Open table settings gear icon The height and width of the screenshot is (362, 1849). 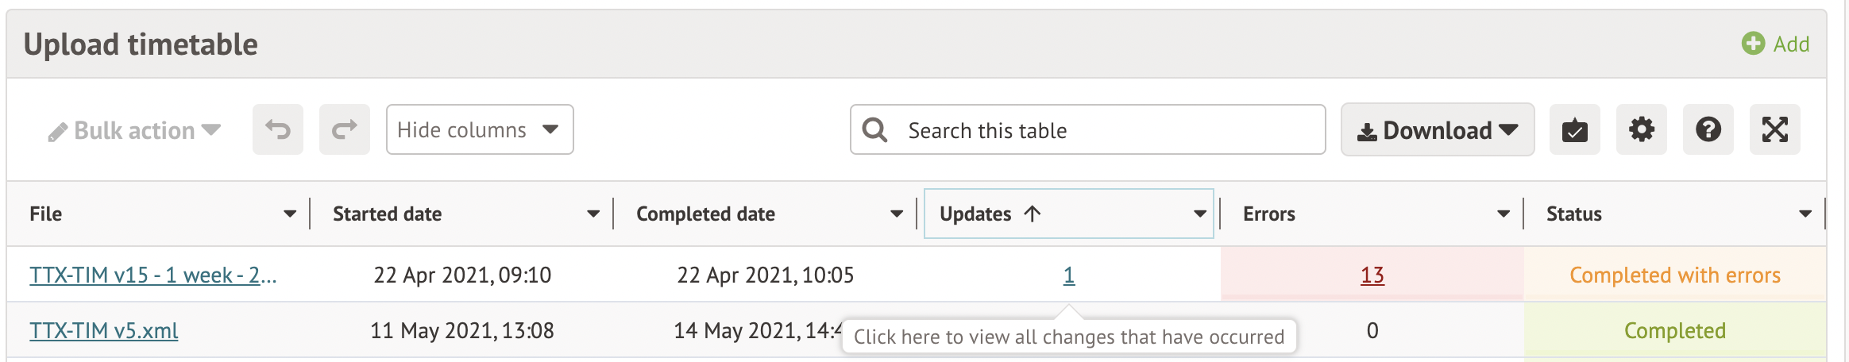[1641, 129]
